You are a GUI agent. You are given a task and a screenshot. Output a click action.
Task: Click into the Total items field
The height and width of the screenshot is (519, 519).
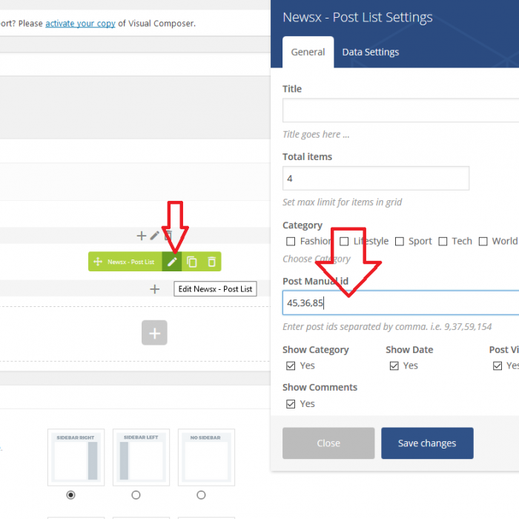tap(375, 179)
